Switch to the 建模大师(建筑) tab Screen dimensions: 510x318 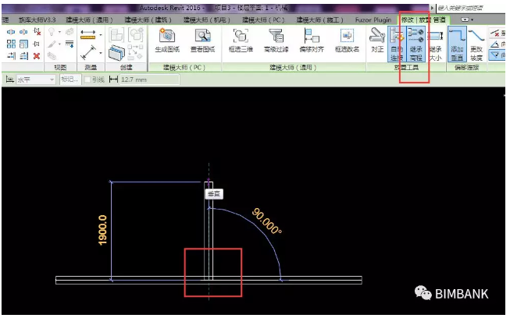click(148, 19)
